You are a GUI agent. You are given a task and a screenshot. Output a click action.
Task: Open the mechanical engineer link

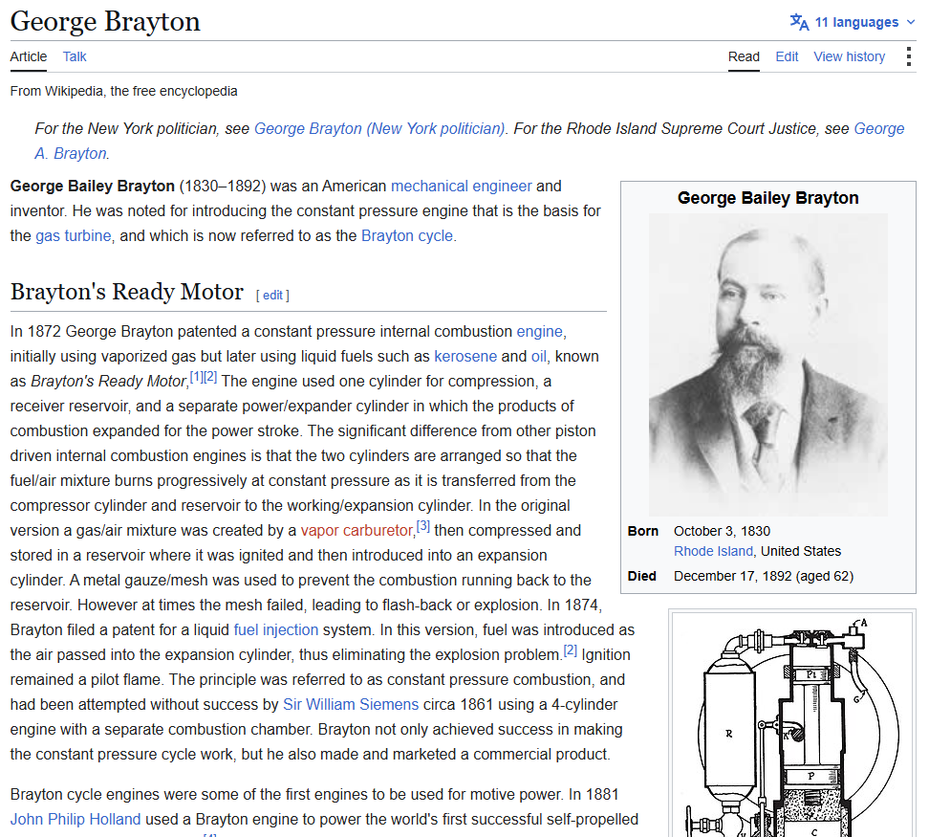click(x=461, y=187)
